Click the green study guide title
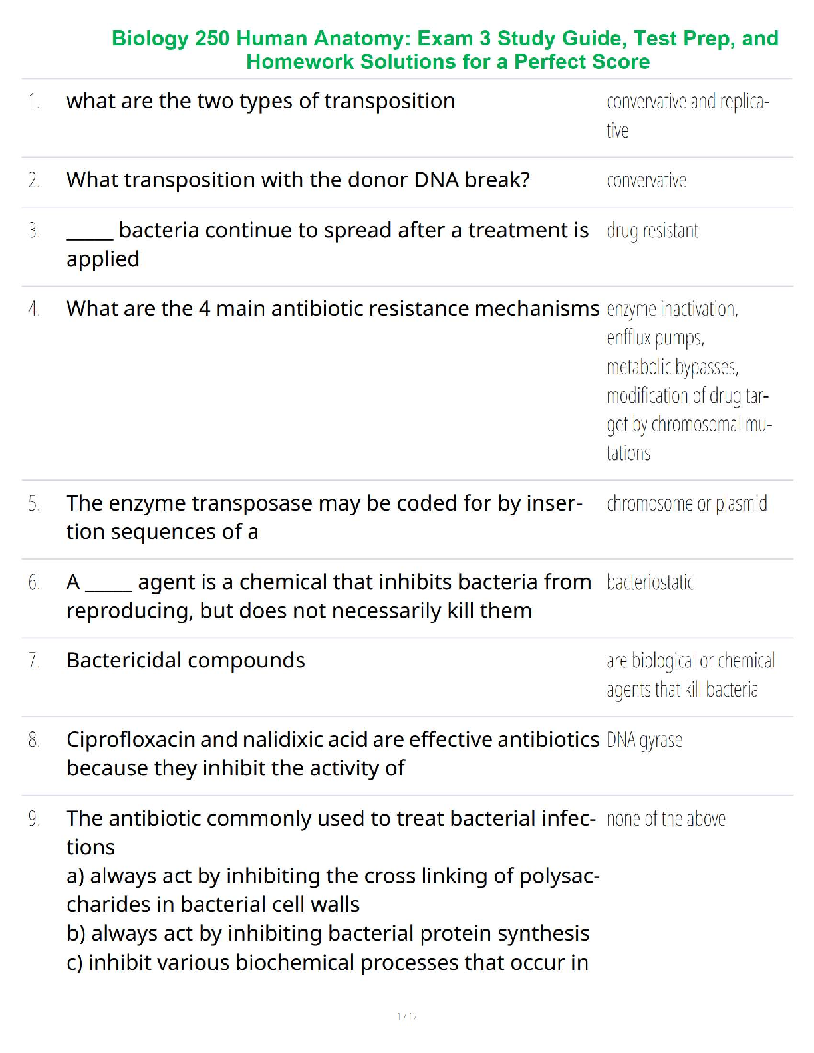The height and width of the screenshot is (1053, 814). pyautogui.click(x=445, y=50)
